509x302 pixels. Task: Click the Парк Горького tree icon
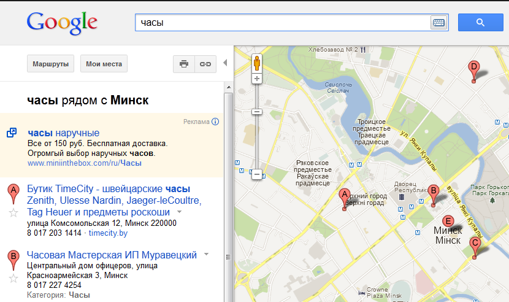point(492,200)
